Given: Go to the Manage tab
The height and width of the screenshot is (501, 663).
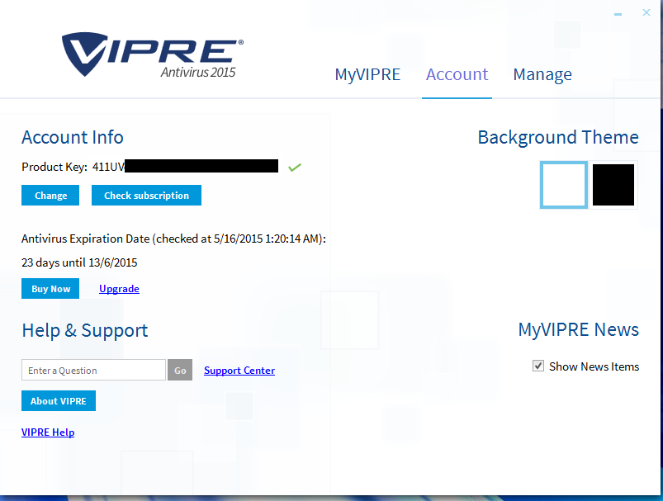Looking at the screenshot, I should (542, 75).
